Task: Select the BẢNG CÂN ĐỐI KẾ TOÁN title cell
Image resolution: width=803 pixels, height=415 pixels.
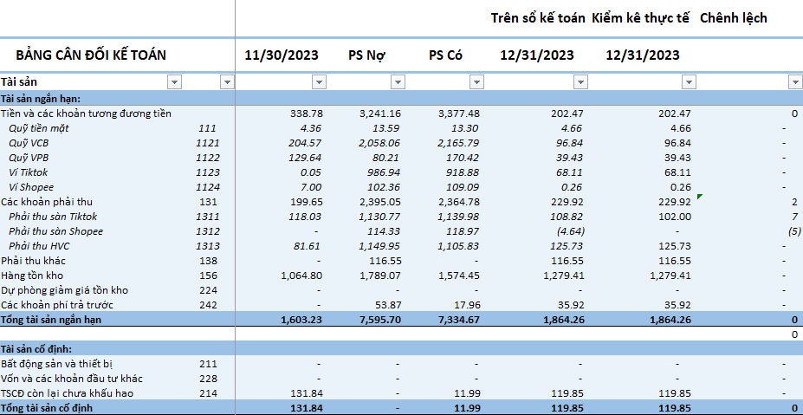Action: [91, 55]
